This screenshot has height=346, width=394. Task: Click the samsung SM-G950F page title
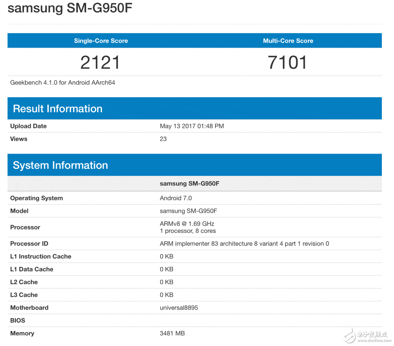[x=70, y=8]
